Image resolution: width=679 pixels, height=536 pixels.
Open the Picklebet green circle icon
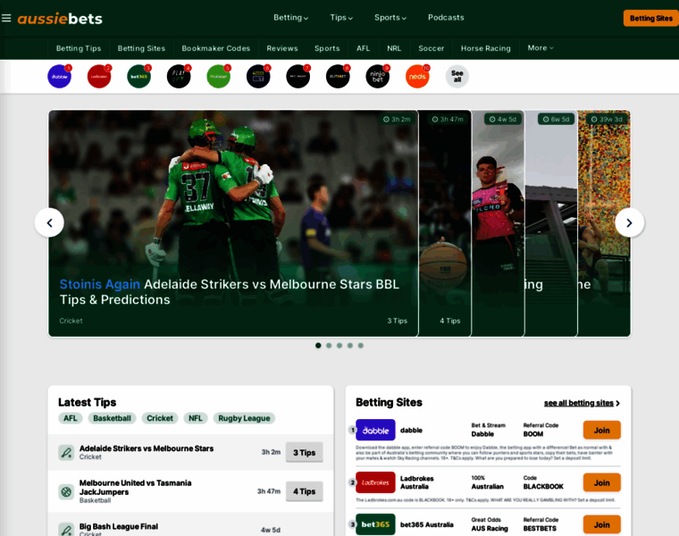[x=219, y=77]
